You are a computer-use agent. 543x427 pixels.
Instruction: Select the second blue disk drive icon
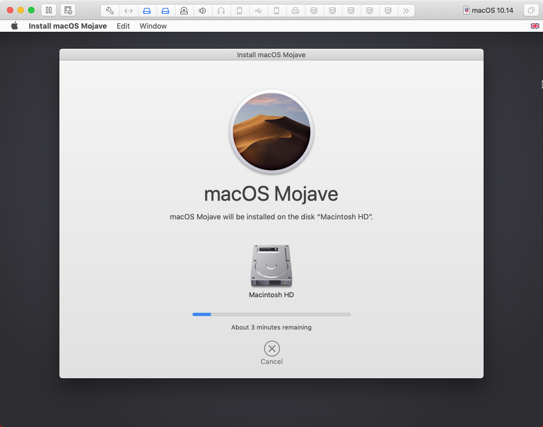pyautogui.click(x=165, y=10)
